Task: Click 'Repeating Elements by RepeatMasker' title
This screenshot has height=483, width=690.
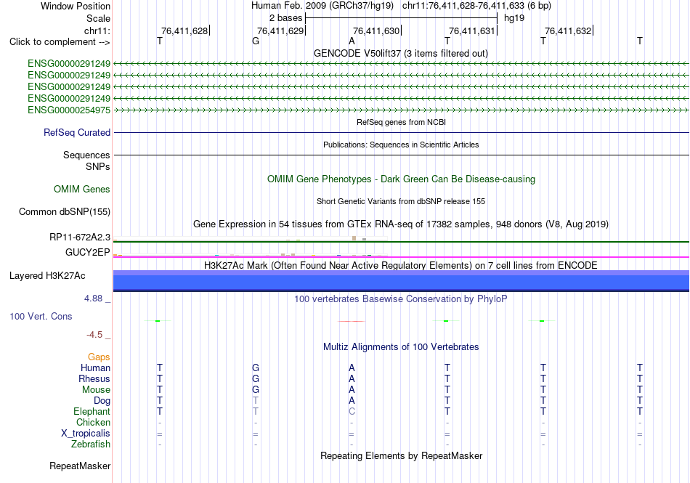Action: (401, 455)
